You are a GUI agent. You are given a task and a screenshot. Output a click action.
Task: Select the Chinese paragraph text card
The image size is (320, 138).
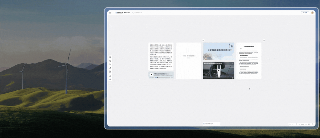(x=161, y=56)
